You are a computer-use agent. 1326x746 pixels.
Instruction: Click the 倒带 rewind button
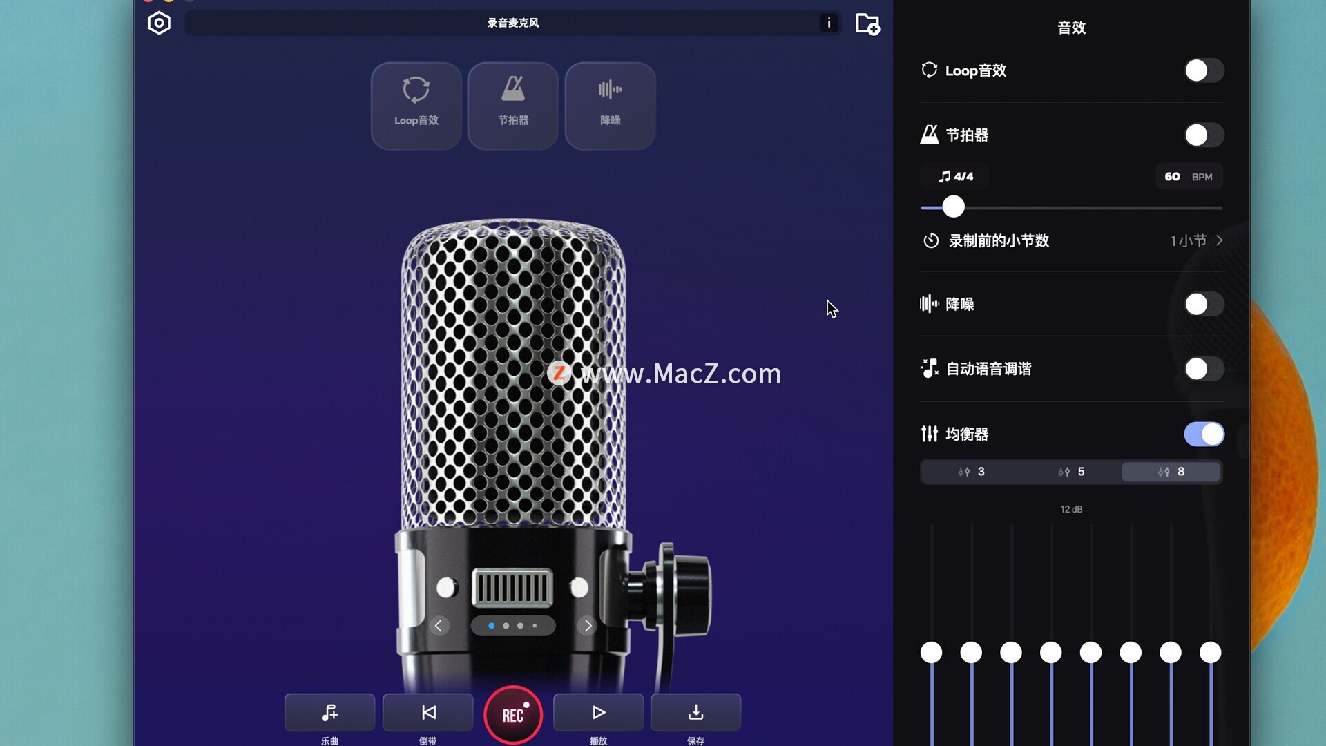click(428, 712)
